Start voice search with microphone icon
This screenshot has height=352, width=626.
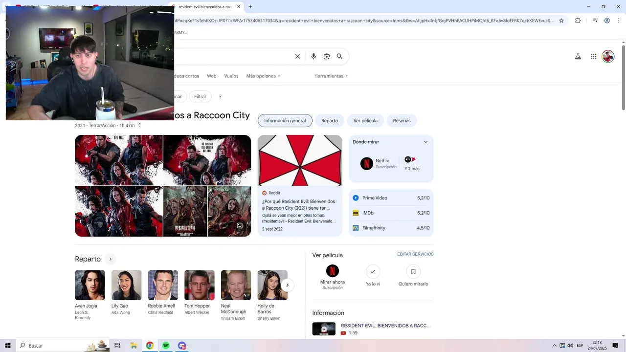click(313, 56)
